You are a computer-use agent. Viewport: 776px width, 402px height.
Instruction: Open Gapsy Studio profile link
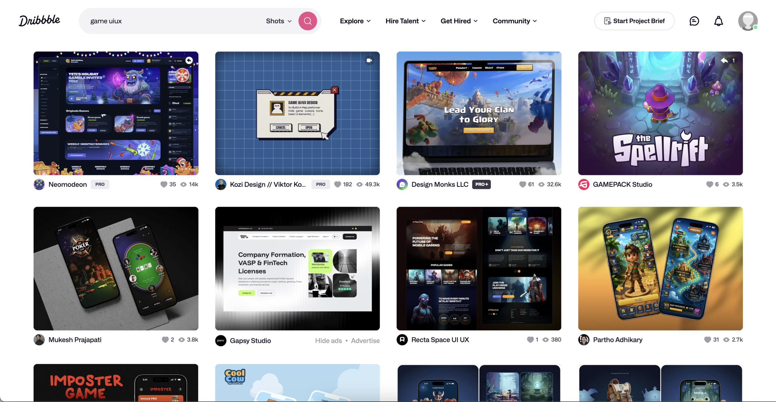click(250, 341)
